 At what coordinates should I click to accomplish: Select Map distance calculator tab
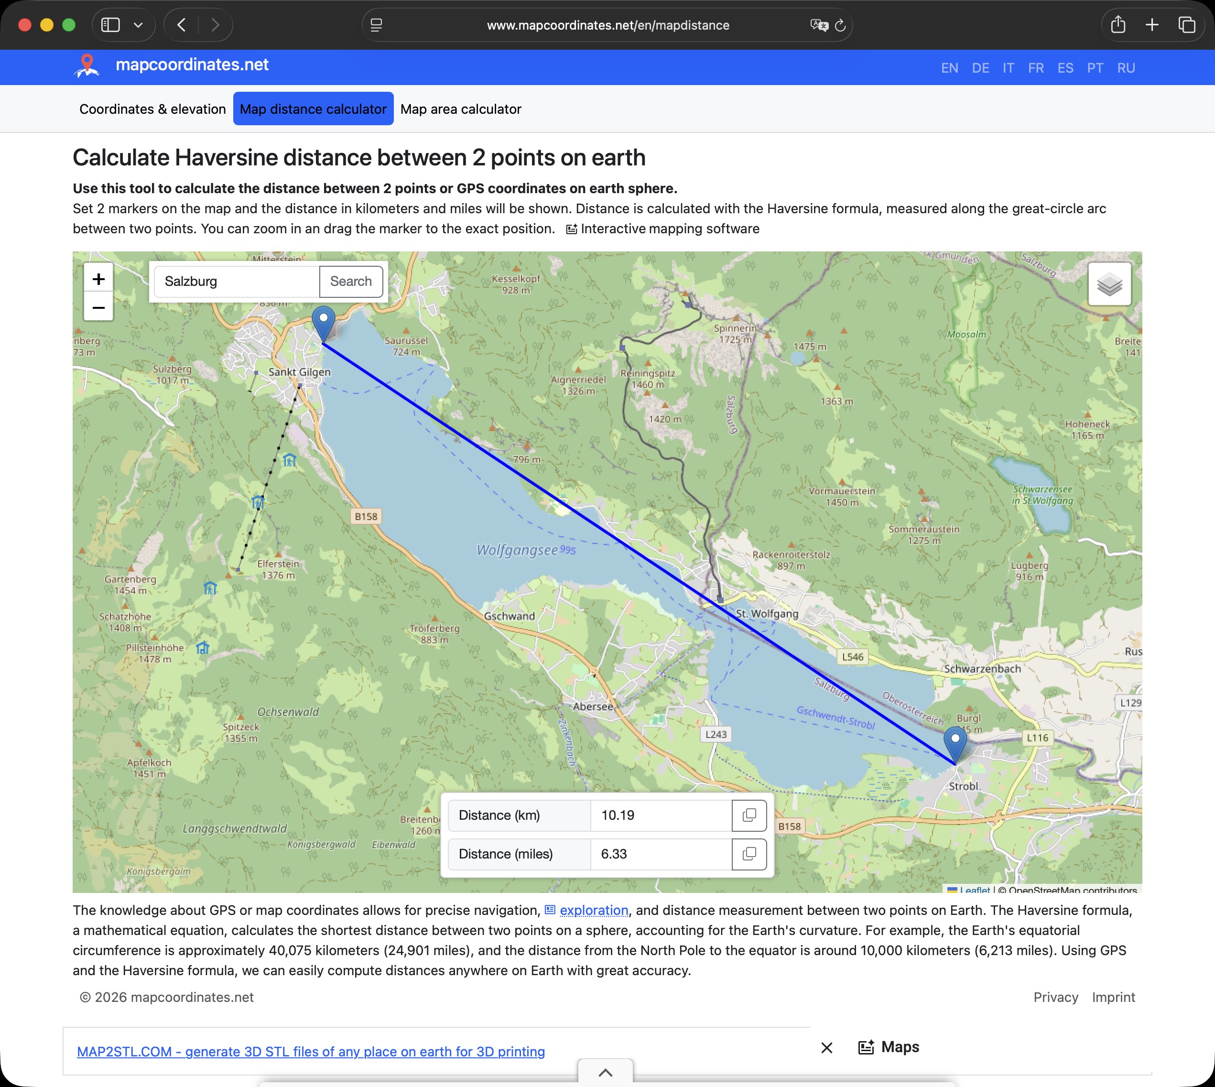(x=313, y=109)
